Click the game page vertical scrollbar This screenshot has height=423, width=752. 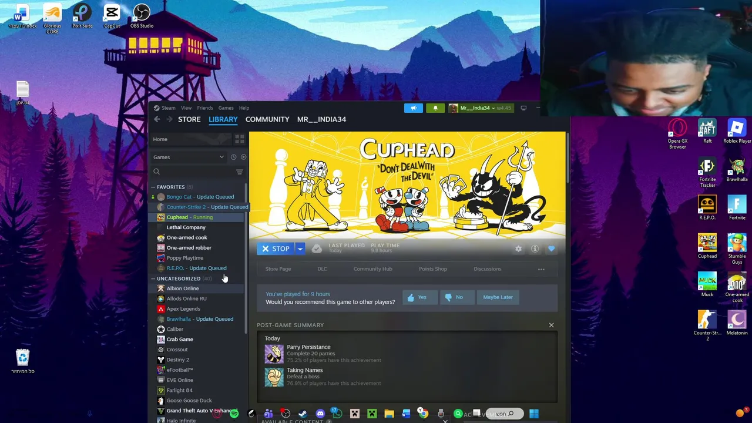568,159
